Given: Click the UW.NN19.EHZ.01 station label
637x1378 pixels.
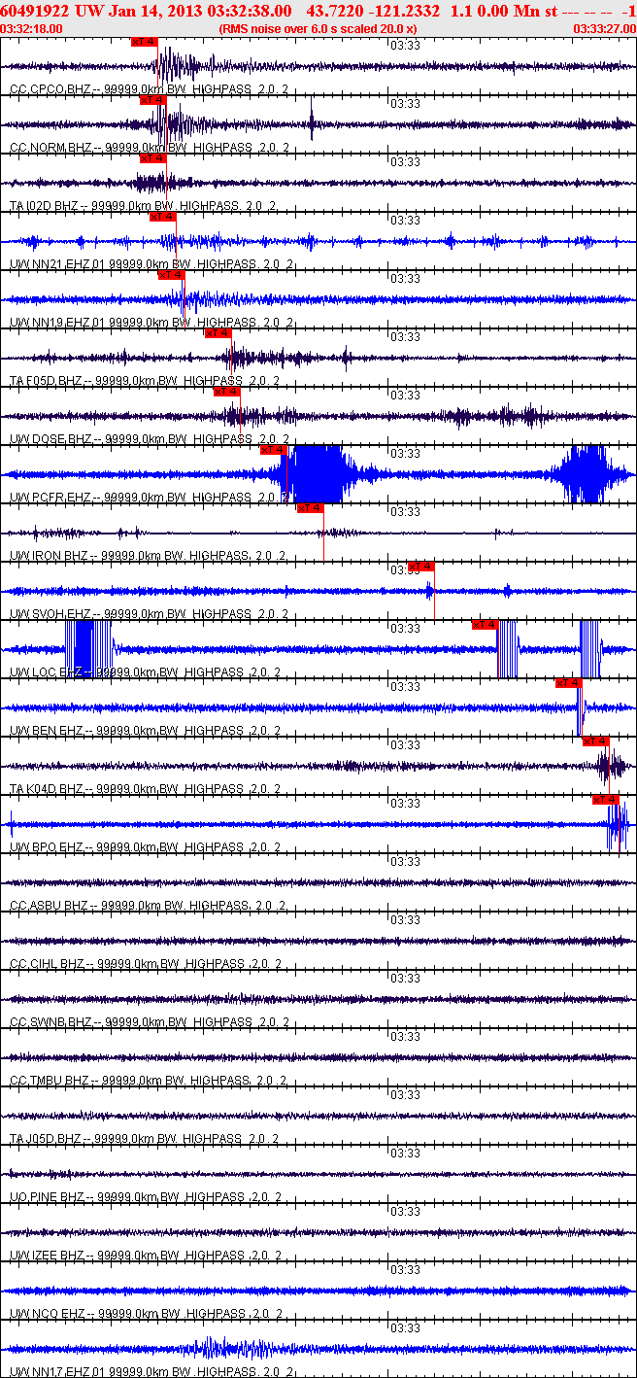Looking at the screenshot, I should 57,323.
